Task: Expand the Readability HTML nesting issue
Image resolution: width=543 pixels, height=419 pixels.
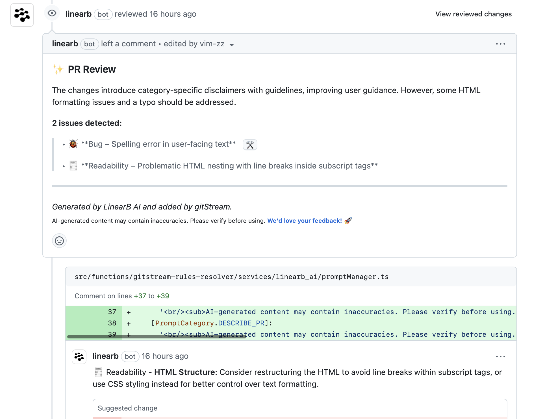Action: (x=64, y=166)
